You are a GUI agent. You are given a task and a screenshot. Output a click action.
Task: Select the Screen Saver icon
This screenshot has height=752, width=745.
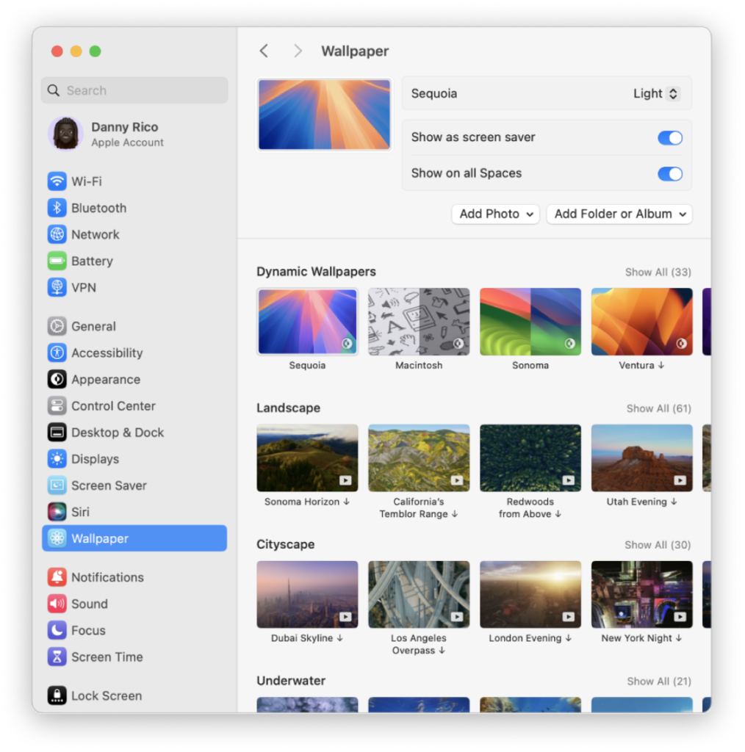pyautogui.click(x=57, y=485)
